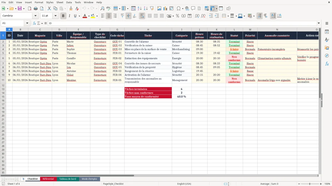
Task: Expand the Name Box dropdown
Action: pyautogui.click(x=27, y=23)
